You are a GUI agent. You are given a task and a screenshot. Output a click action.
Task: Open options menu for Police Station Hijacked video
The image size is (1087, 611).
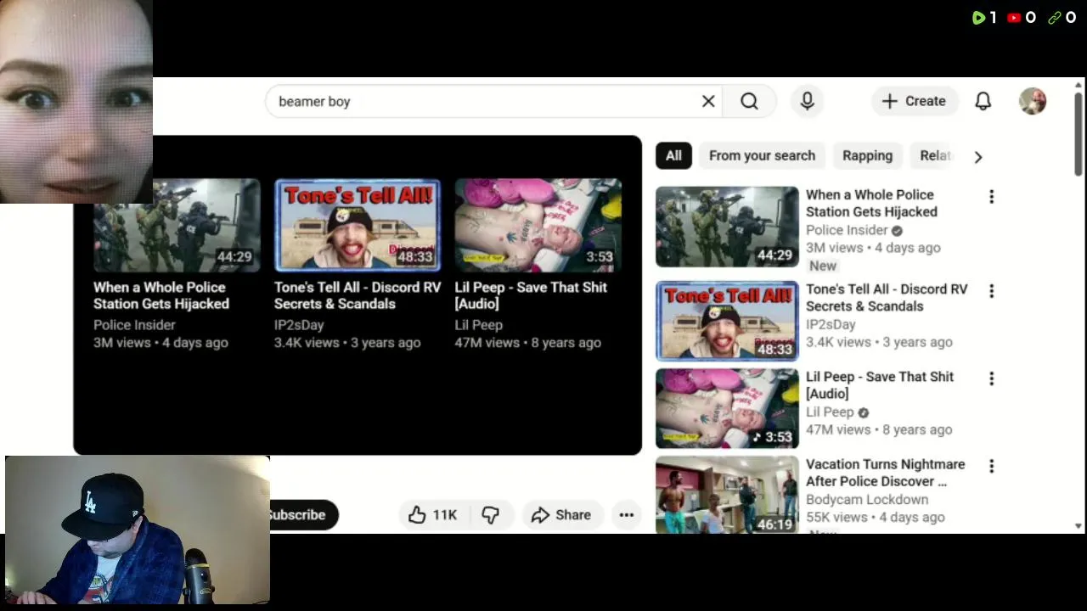(991, 197)
